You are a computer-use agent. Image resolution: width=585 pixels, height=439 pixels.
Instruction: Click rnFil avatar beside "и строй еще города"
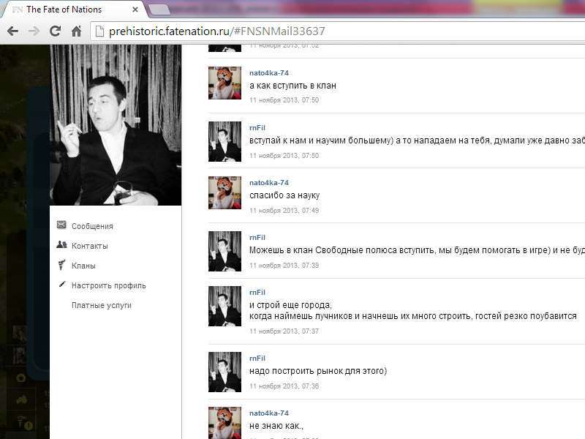point(225,306)
